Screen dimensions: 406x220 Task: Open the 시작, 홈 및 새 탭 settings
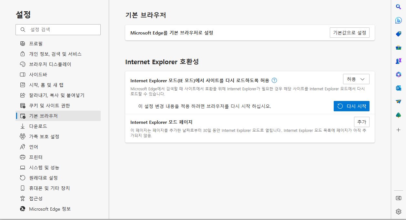(58, 85)
